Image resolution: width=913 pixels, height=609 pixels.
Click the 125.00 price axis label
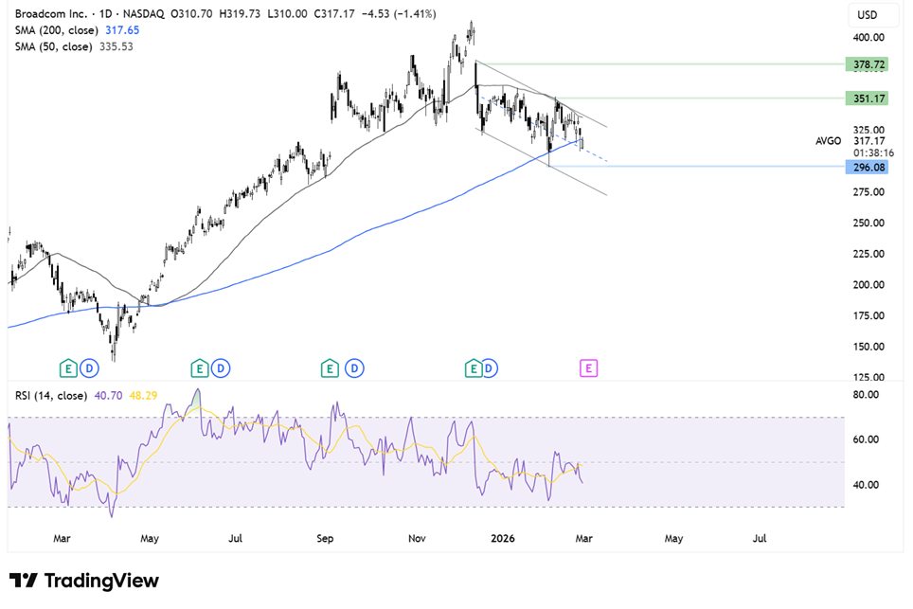pyautogui.click(x=868, y=377)
